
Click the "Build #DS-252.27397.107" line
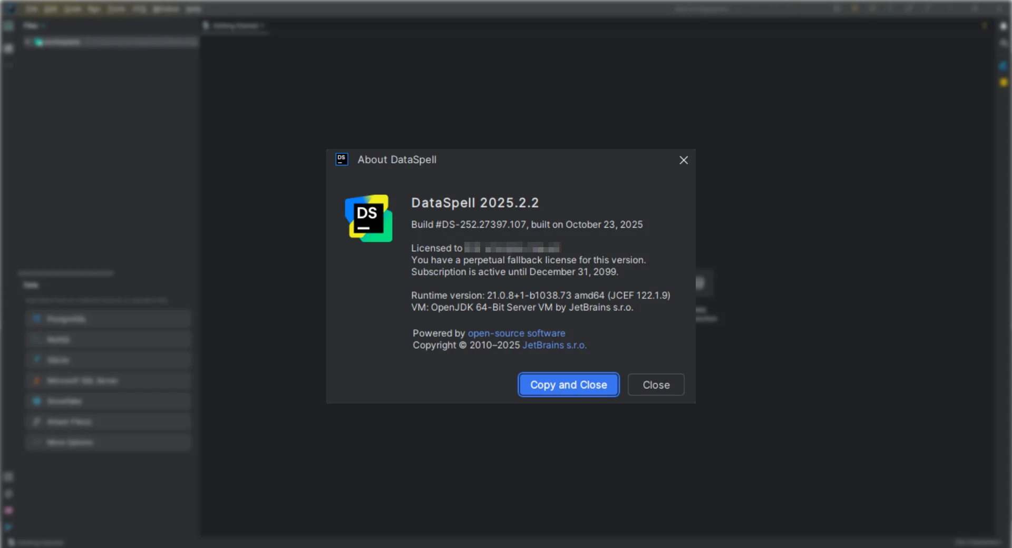527,224
